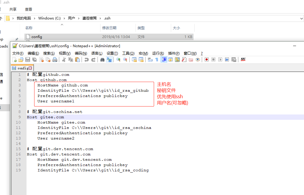This screenshot has height=195, width=304.
Task: Expand the chevron after 用户 in breadcrumb
Action: (79, 18)
